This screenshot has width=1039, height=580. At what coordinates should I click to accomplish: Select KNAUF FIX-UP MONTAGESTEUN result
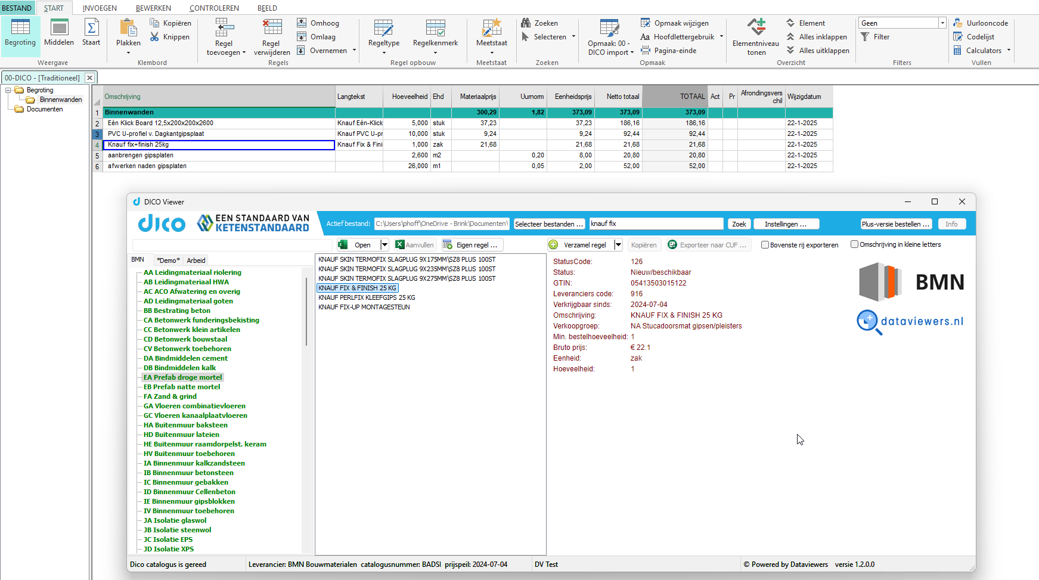pyautogui.click(x=364, y=307)
